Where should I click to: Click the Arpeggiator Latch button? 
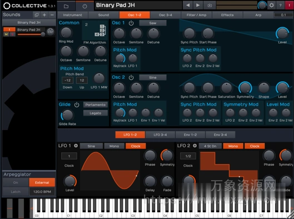tap(16, 192)
